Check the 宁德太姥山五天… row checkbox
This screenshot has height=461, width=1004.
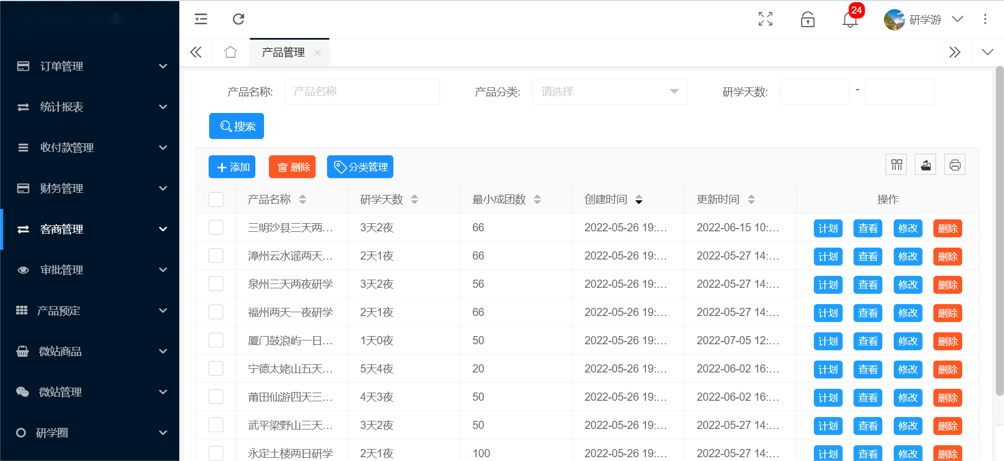(216, 369)
